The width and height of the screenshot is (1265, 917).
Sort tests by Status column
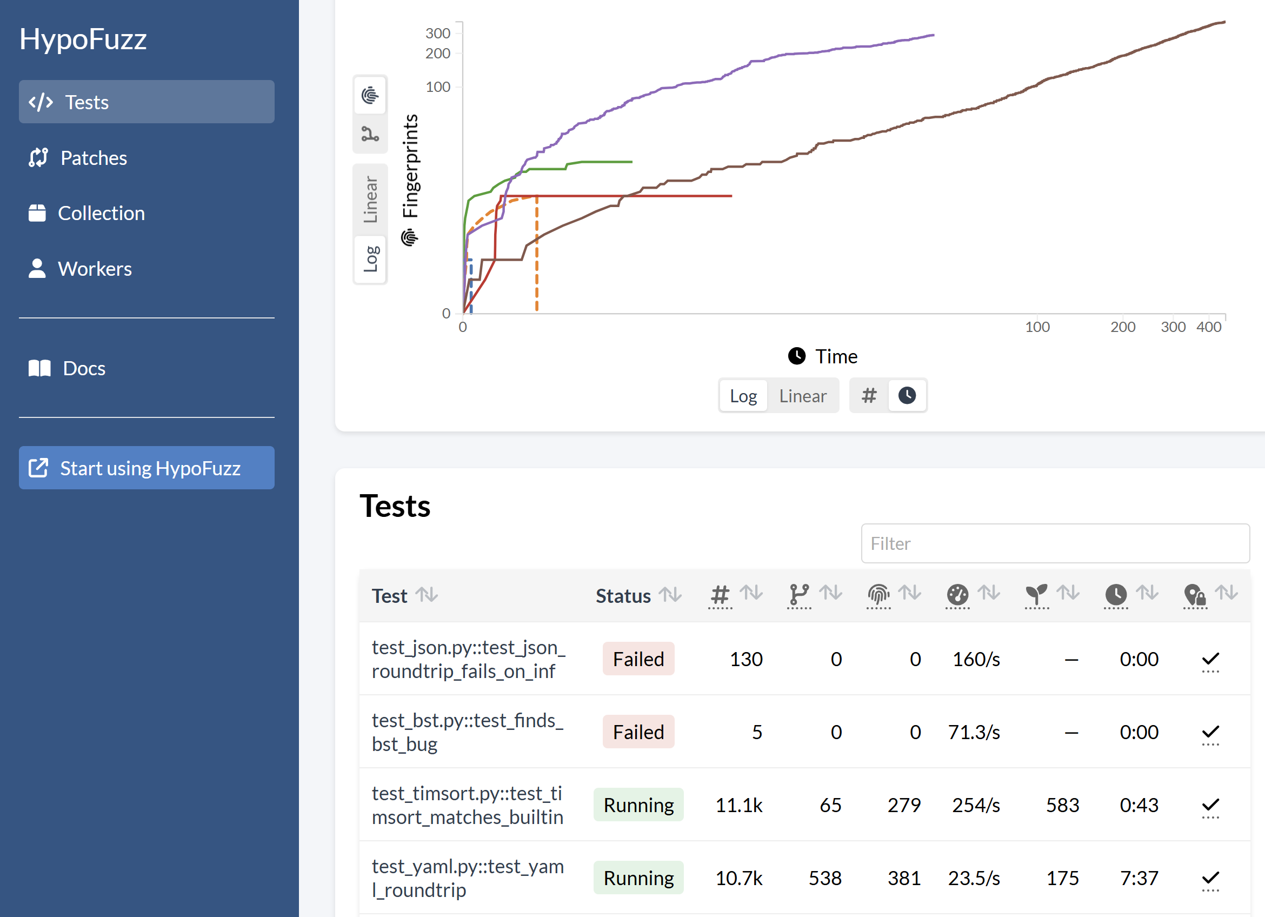pyautogui.click(x=670, y=595)
